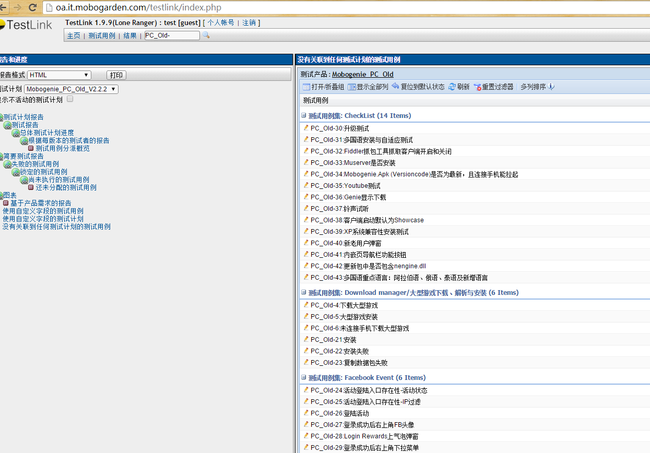Open test case PC_Old-22:安装失败

339,351
